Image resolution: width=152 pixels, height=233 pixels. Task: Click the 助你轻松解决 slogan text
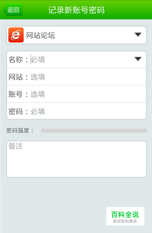(x=125, y=221)
